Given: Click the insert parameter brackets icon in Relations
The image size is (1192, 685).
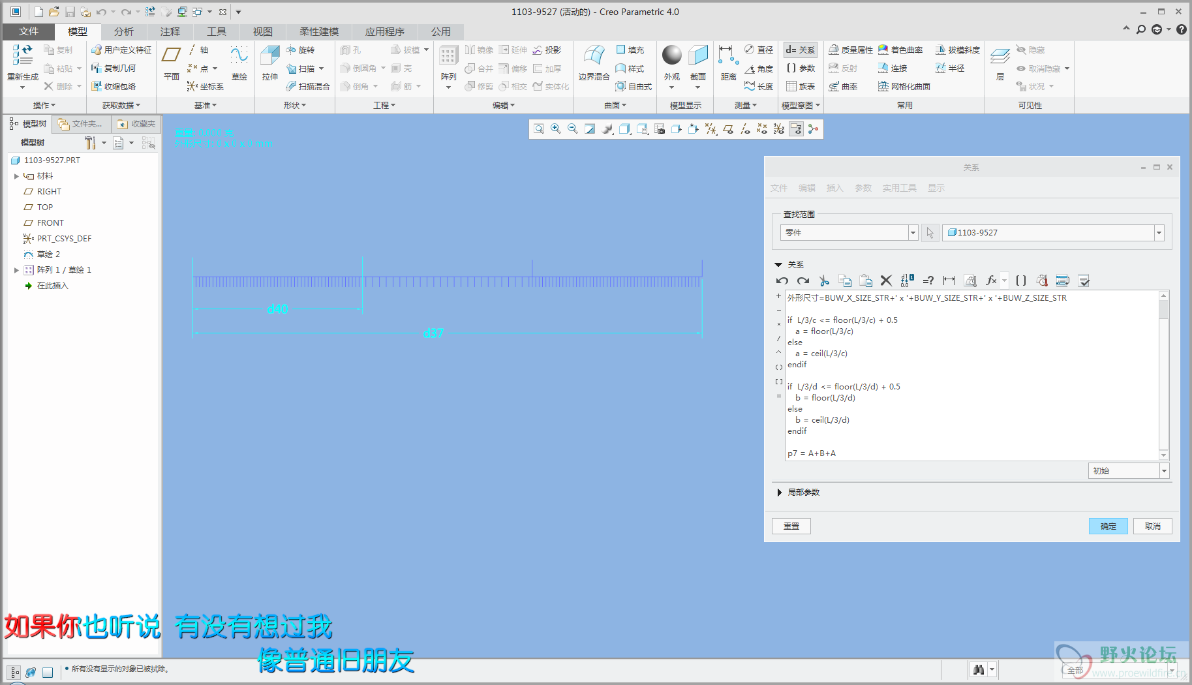Looking at the screenshot, I should click(x=1021, y=281).
